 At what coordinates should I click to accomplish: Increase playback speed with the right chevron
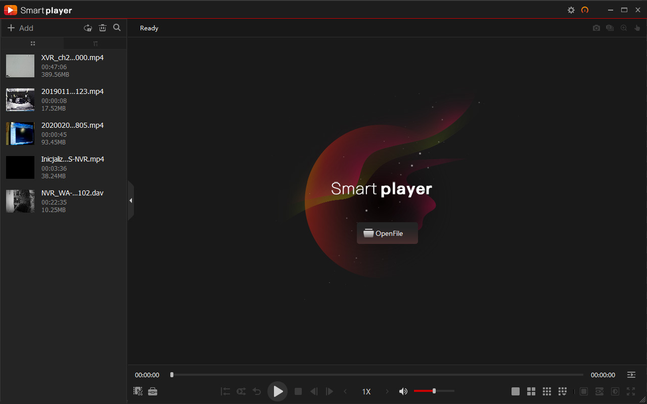(387, 391)
